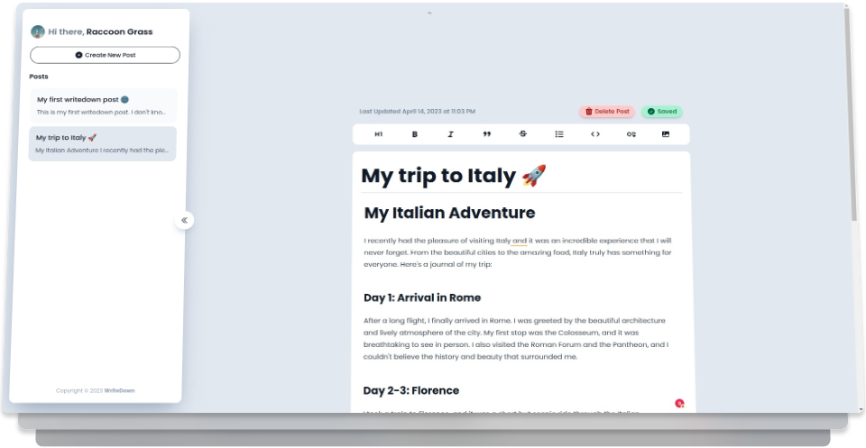Click the Saved status badge
This screenshot has width=866, height=448.
click(x=661, y=112)
